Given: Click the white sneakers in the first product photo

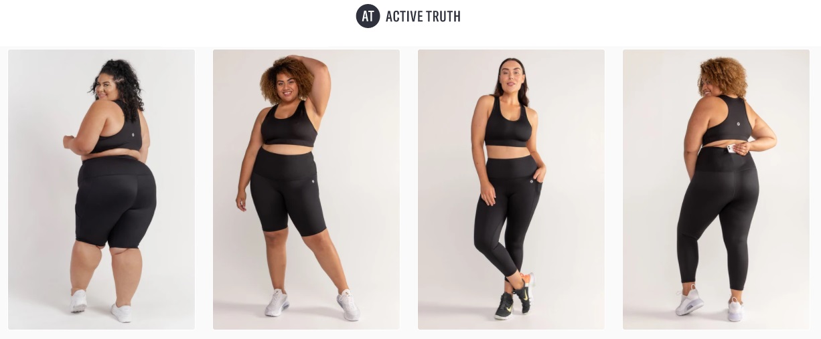Looking at the screenshot, I should coord(101,306).
